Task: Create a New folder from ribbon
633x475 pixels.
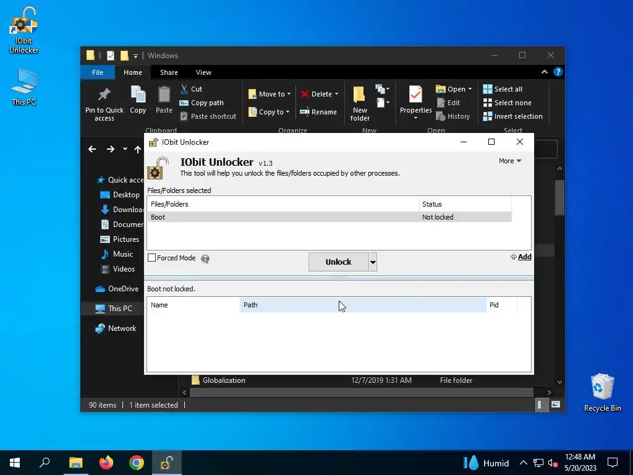Action: (x=360, y=104)
